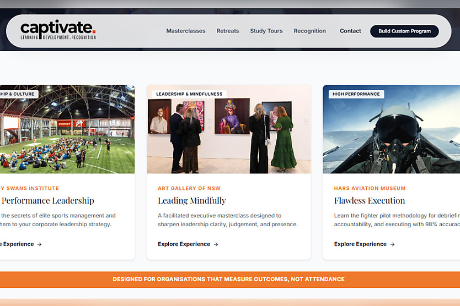Open the Recognition nav item
The image size is (460, 306).
click(x=310, y=31)
